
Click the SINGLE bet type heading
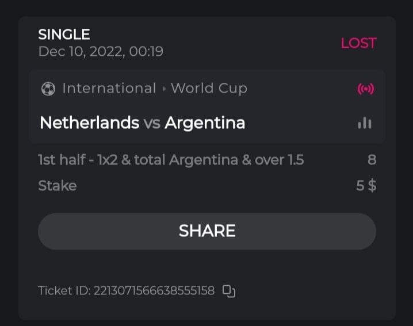tap(64, 34)
